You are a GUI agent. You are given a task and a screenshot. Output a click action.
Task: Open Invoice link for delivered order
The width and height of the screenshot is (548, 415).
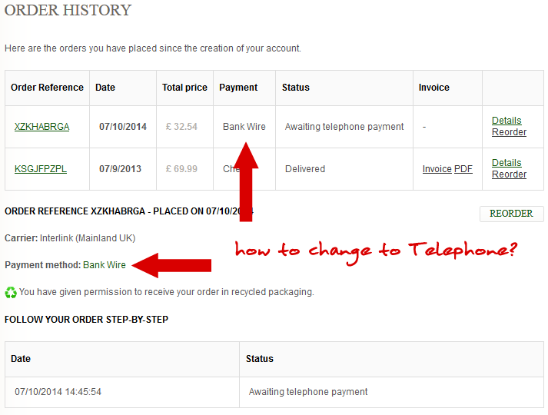(x=437, y=169)
